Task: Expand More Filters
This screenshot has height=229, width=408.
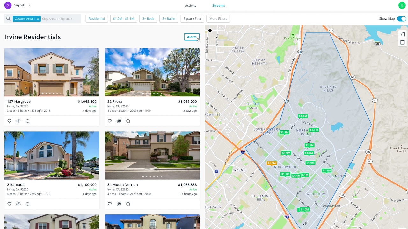Action: 218,19
